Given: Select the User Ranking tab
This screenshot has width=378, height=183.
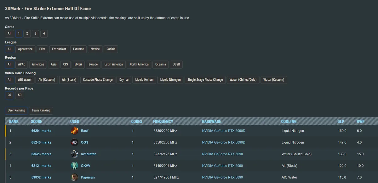Looking at the screenshot, I should [x=16, y=110].
